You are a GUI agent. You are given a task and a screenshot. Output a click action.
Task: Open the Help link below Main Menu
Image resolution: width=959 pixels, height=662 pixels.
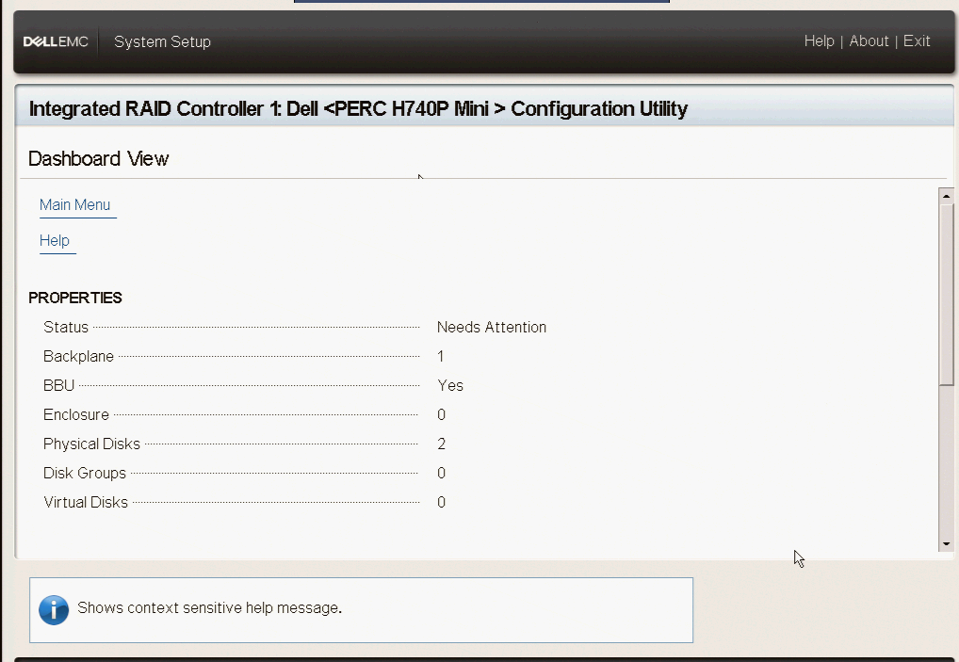click(55, 241)
